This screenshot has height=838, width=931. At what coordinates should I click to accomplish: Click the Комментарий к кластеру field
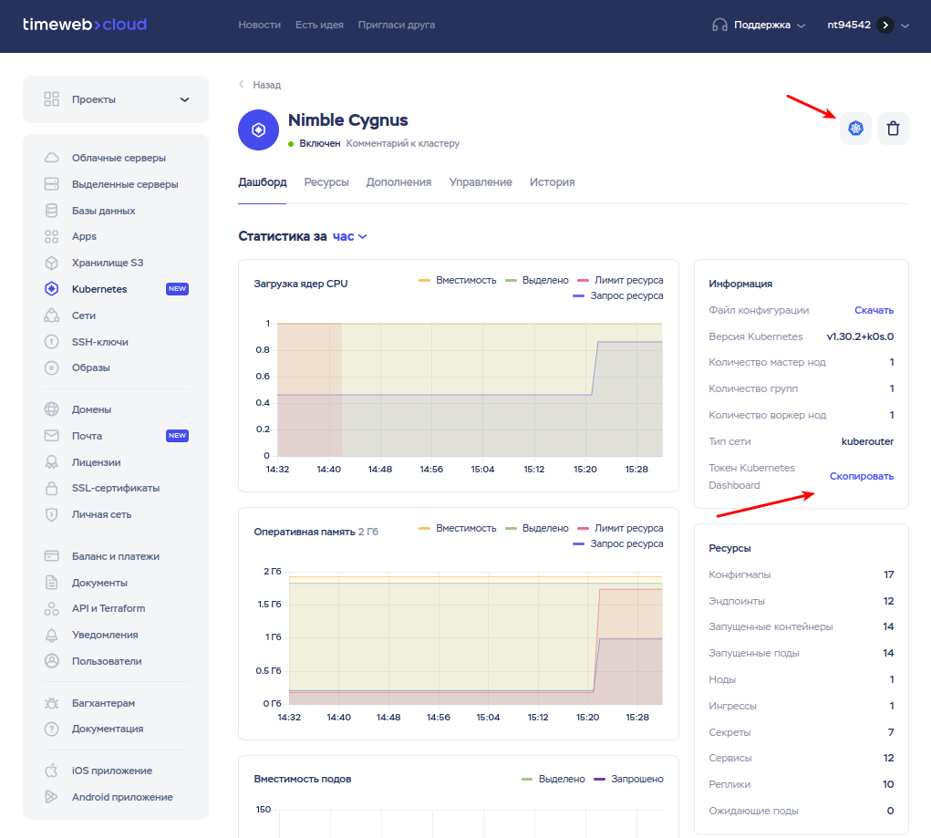pos(402,143)
